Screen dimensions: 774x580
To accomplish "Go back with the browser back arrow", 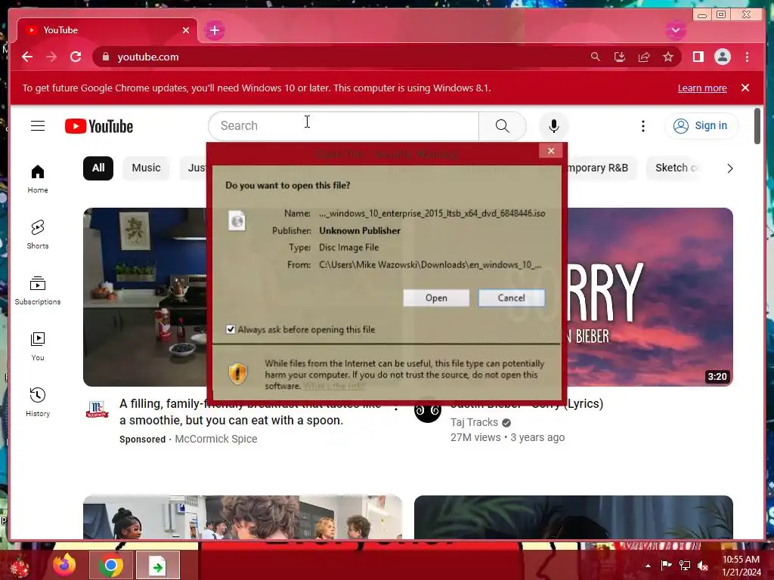I will [x=27, y=57].
